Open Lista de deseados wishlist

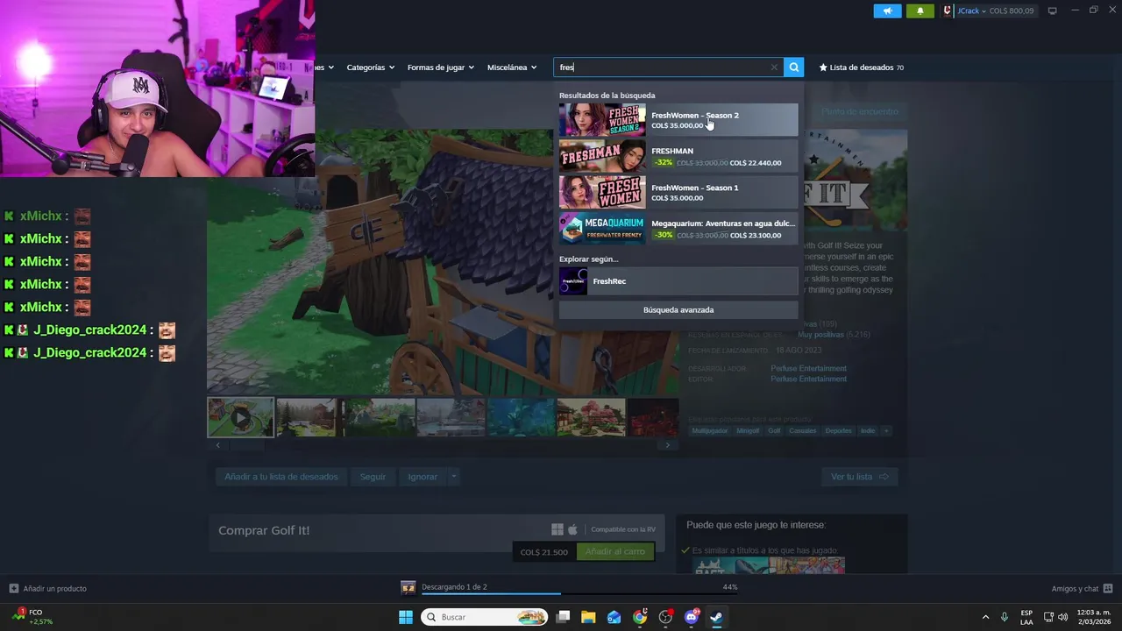point(861,67)
